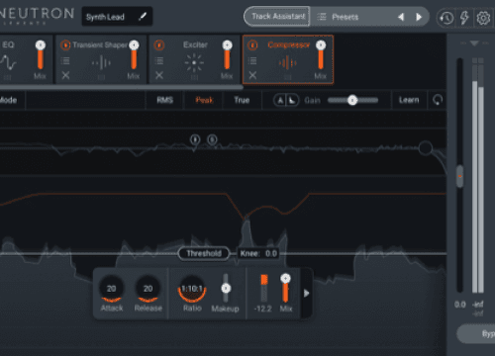
Task: Click the meter dropdown triangle at top right
Action: click(474, 44)
